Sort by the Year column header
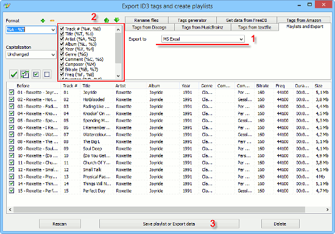Viewport: 335px width, 234px height. coord(189,86)
